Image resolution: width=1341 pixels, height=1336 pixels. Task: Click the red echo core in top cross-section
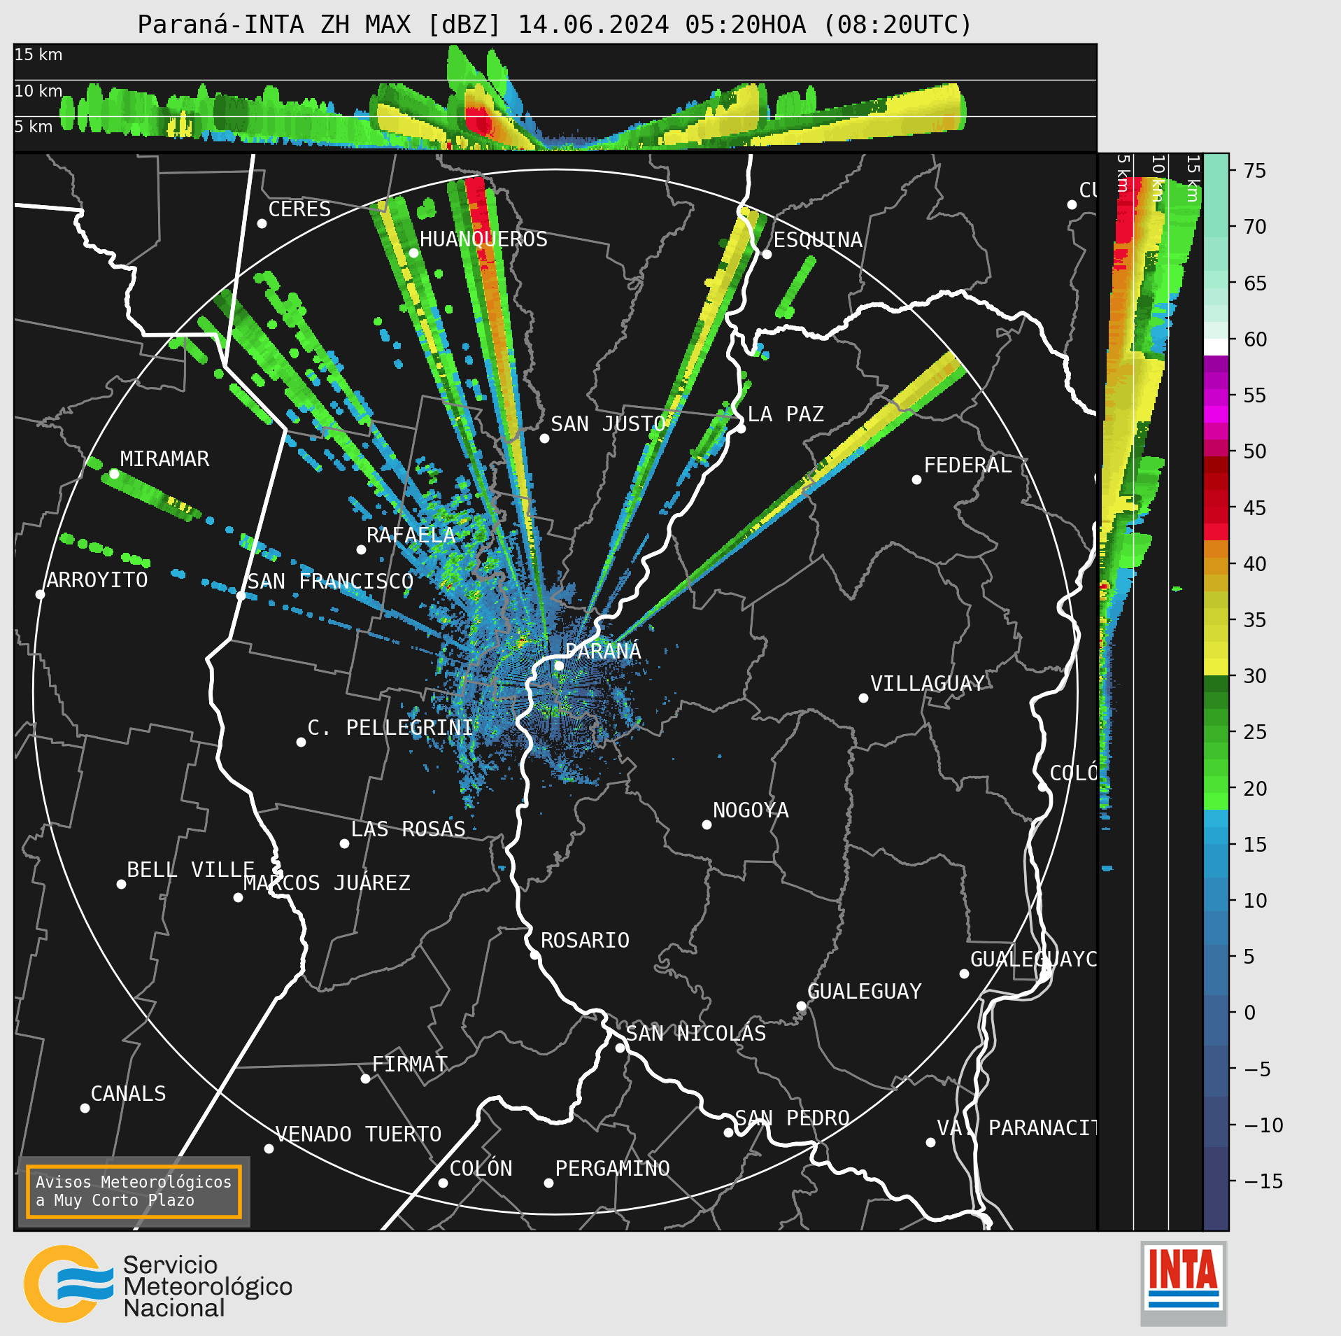coord(480,121)
